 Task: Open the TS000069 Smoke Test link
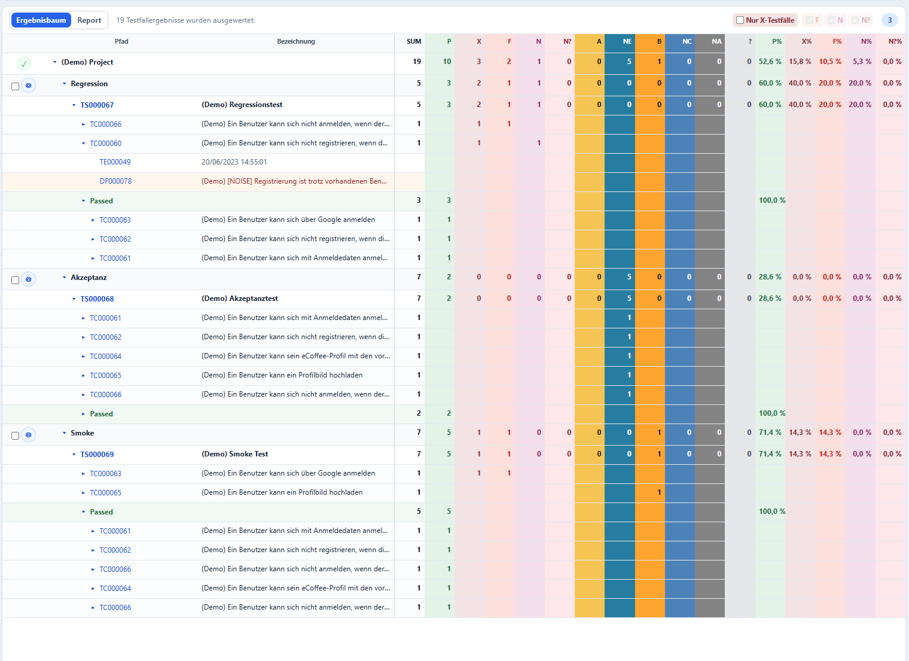97,455
